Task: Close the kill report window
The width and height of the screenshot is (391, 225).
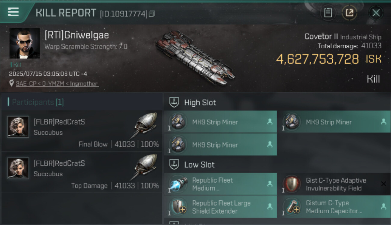Action: pyautogui.click(x=376, y=13)
